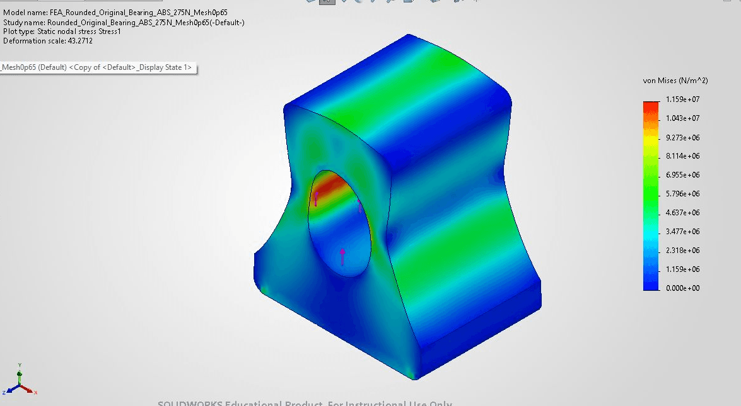The height and width of the screenshot is (406, 741).
Task: Click the legend value 1.043e+07
Action: (x=682, y=118)
